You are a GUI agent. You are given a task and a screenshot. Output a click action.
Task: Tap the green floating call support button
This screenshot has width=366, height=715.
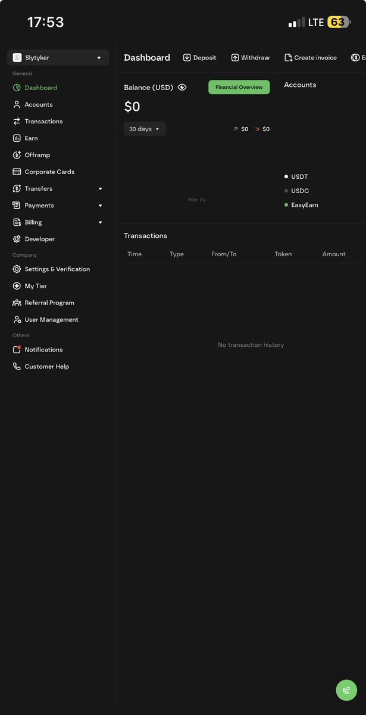pyautogui.click(x=346, y=690)
